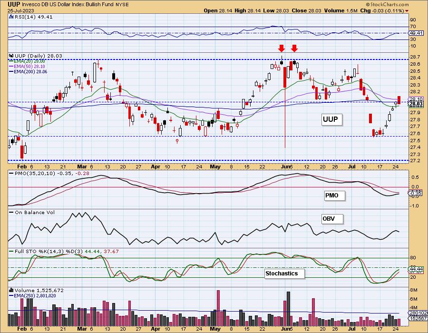Click the Chg -0.03 (-0.11%) value

[x=382, y=10]
